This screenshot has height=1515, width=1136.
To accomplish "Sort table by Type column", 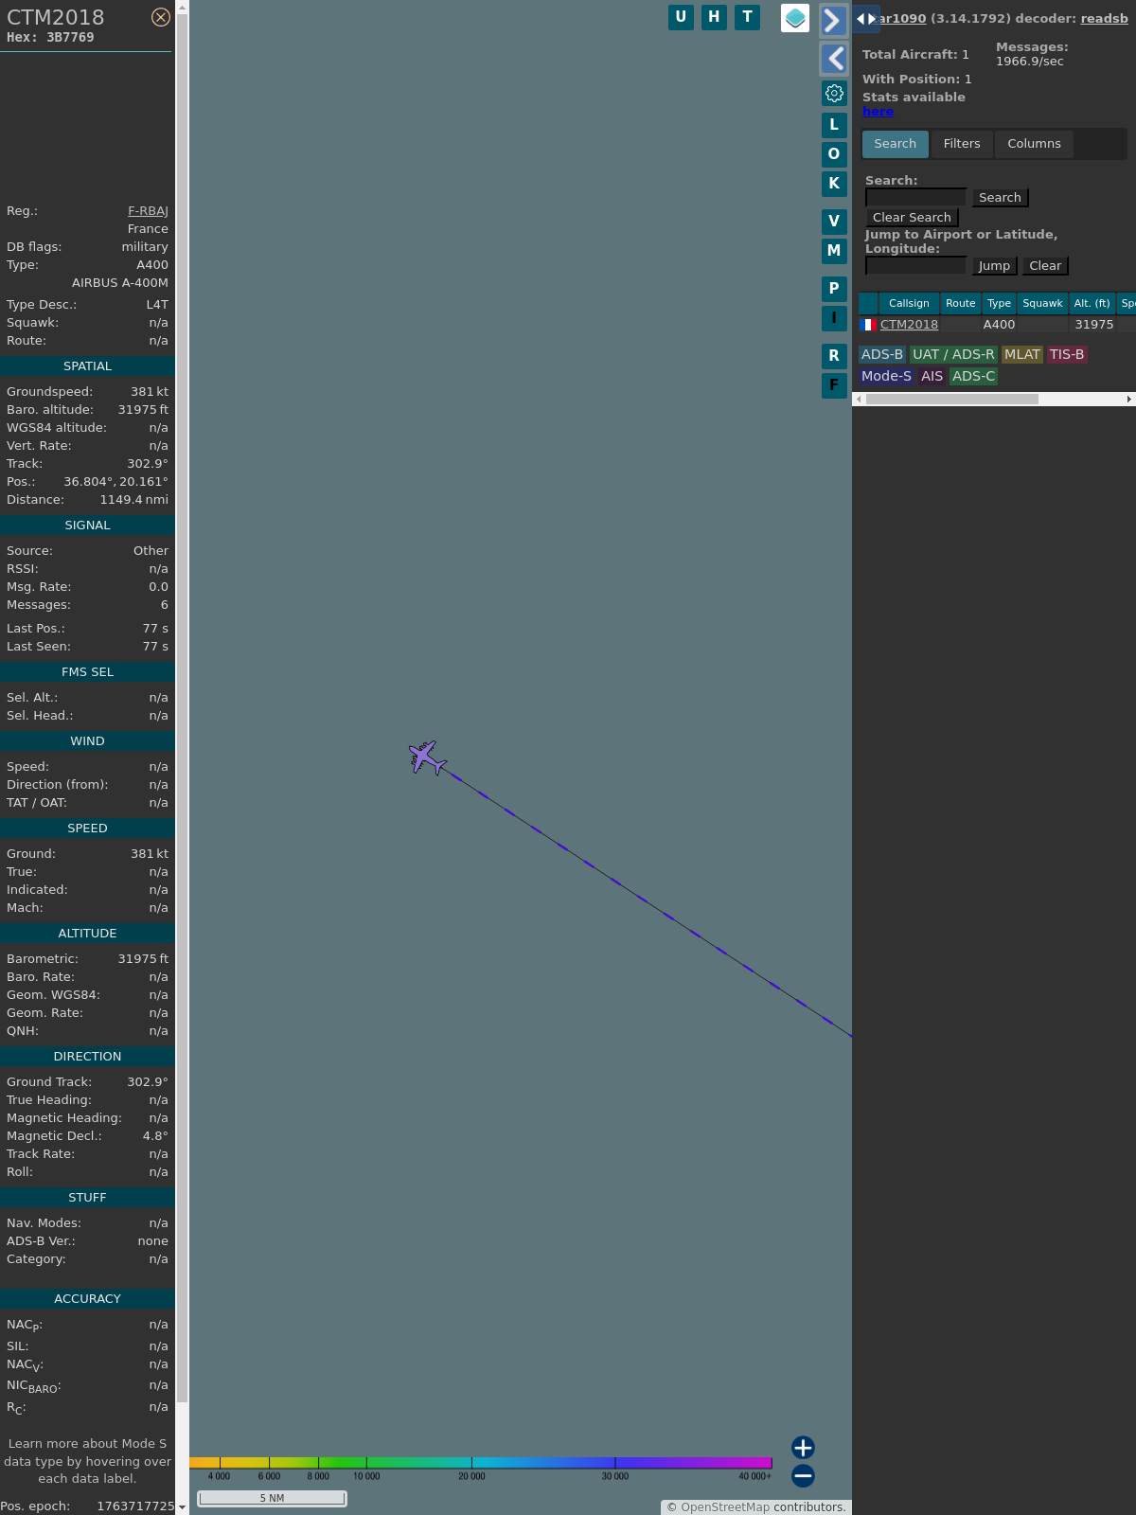I will coord(999,303).
